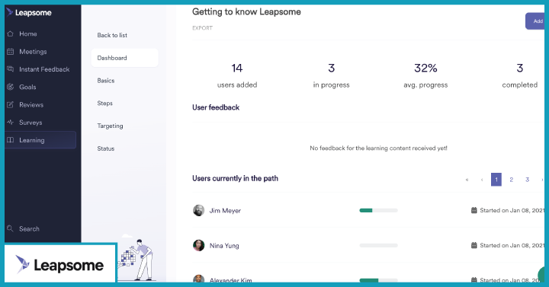This screenshot has width=549, height=287.
Task: Click the Getting to know Leapsome title
Action: coord(246,12)
